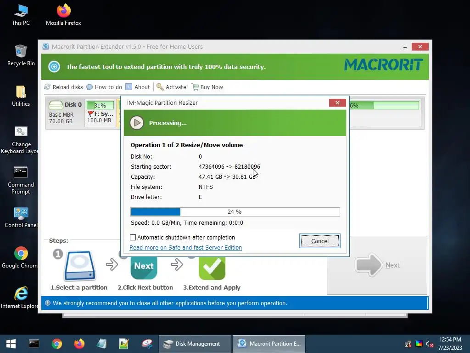Click the NTFS file system value
Viewport: 470px width, 353px height.
pos(206,187)
